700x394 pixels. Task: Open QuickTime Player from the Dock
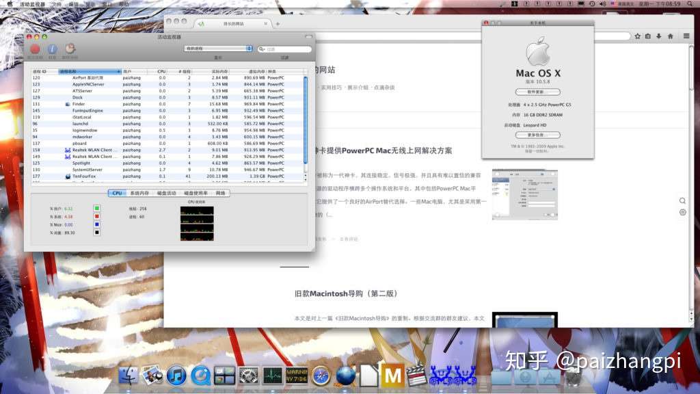click(x=200, y=376)
